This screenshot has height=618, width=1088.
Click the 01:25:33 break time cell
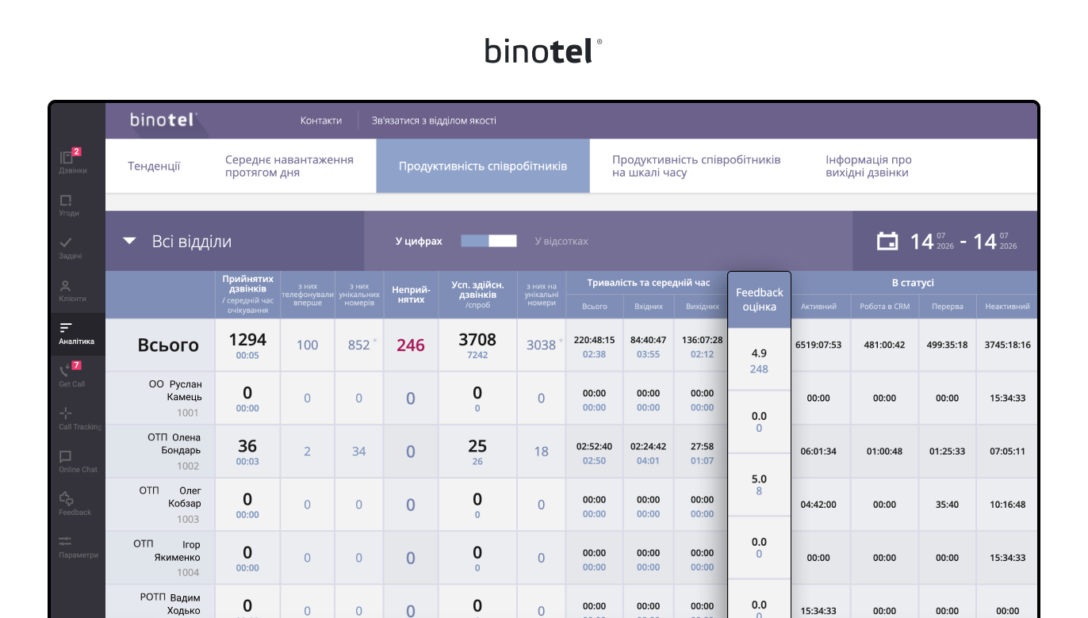[x=948, y=452]
